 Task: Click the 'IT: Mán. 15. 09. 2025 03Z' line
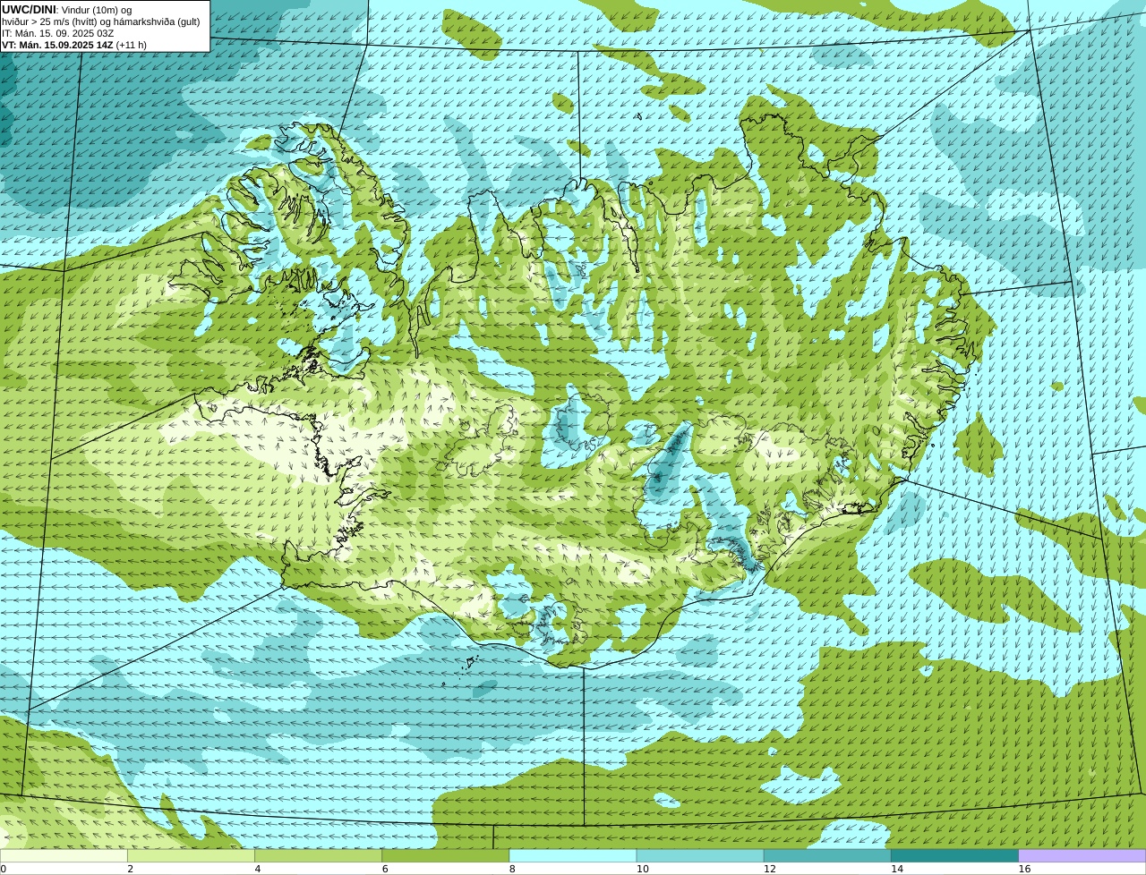click(x=58, y=33)
